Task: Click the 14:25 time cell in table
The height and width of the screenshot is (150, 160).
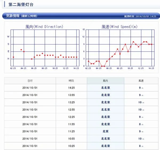Action: click(71, 88)
